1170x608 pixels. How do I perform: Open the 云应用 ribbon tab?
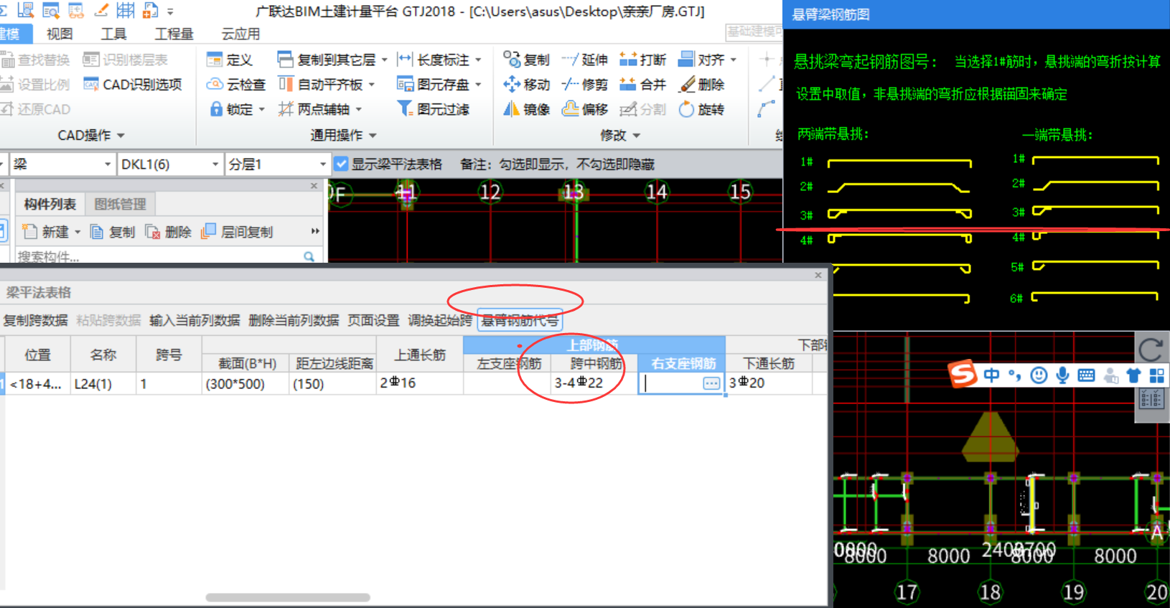(x=240, y=34)
